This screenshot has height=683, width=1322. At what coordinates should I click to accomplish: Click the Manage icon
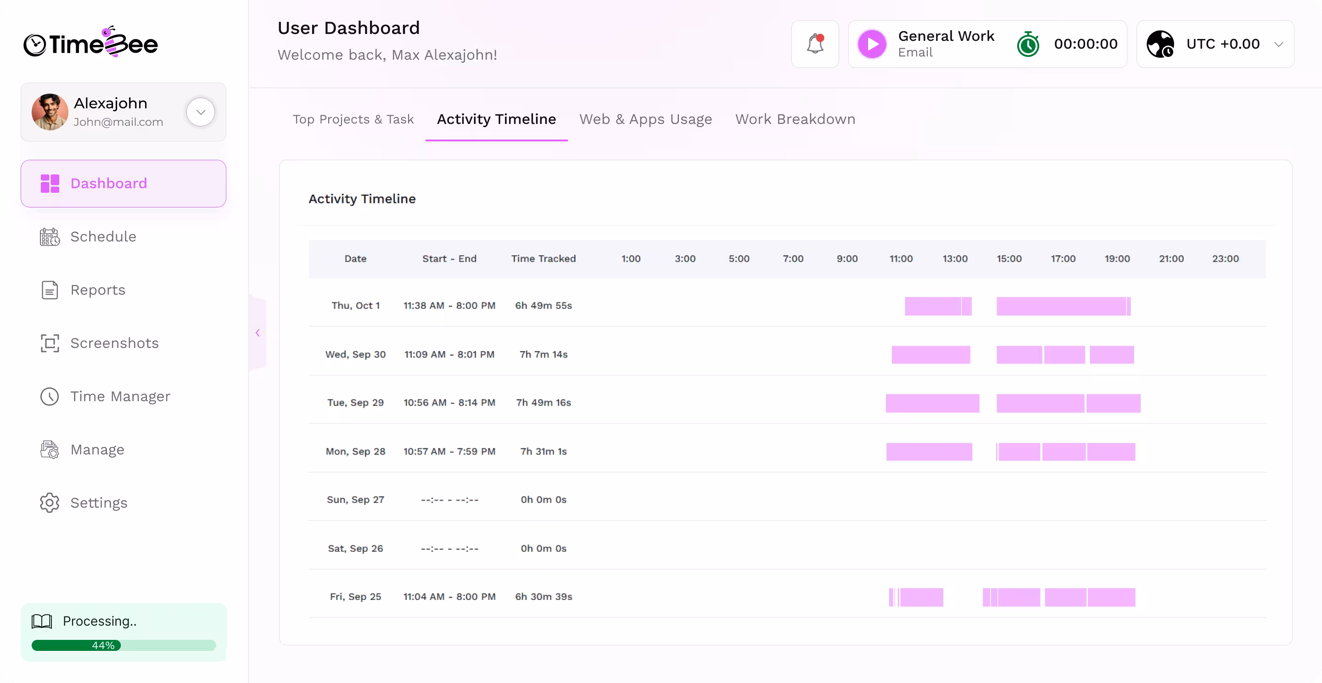point(50,450)
